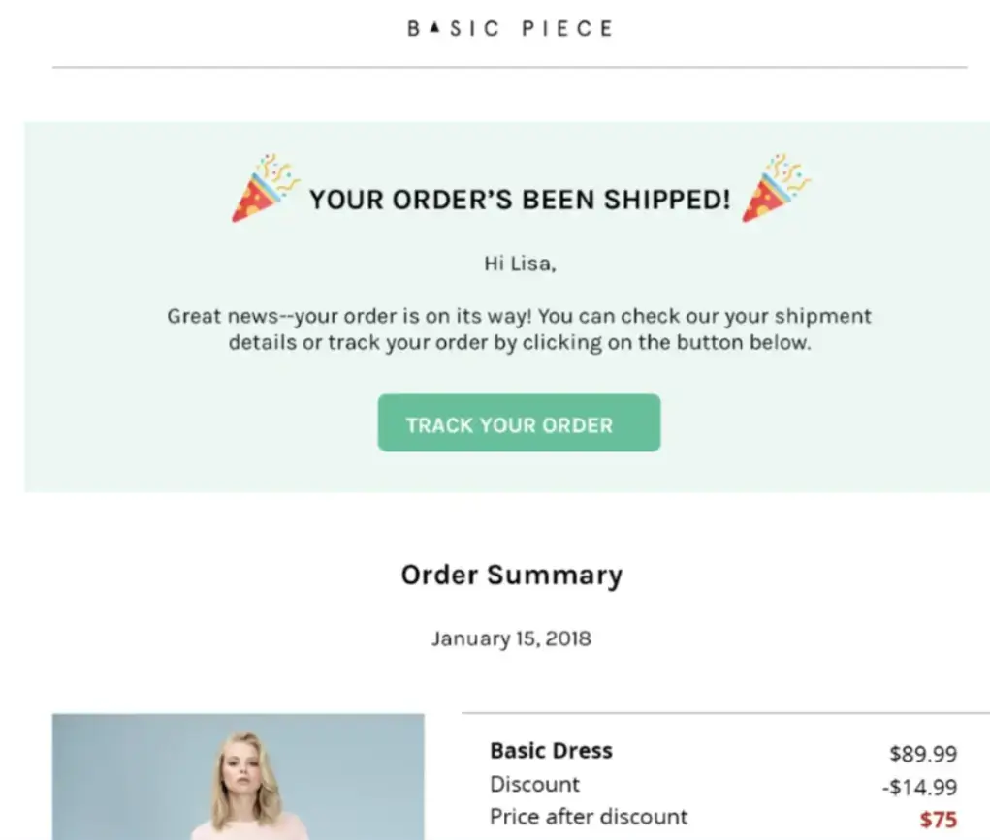
Task: Click the shipment details announcement paragraph
Action: (x=519, y=329)
